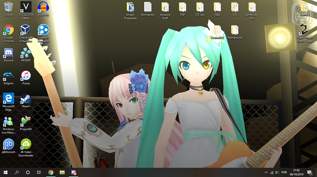
Task: Select the Palmbound folder
Action: click(x=235, y=32)
